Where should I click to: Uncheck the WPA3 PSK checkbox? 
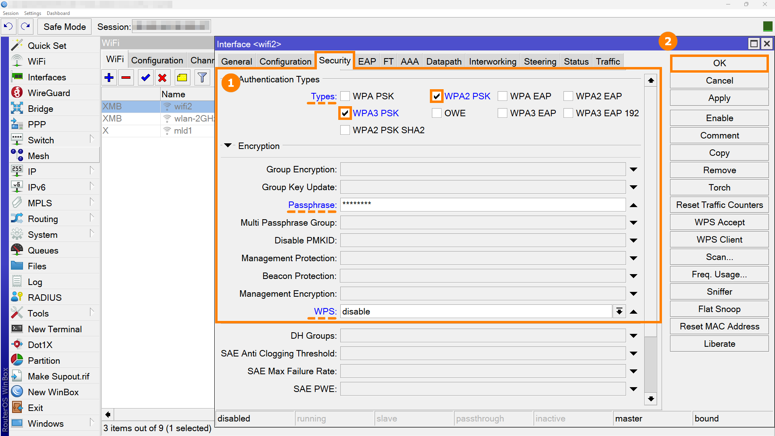345,113
